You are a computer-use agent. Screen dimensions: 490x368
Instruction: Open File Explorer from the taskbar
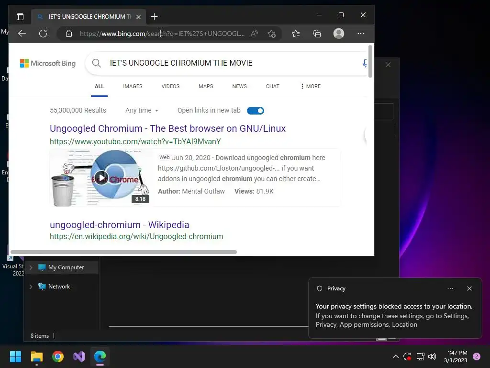36,356
